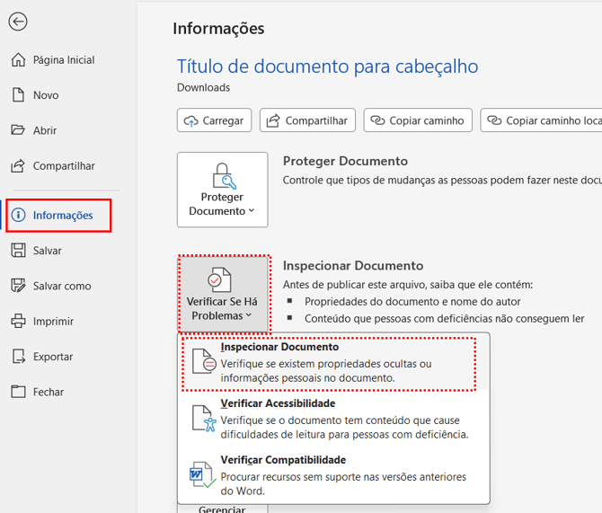Click the Verificar Acessibilidade icon

coord(206,420)
